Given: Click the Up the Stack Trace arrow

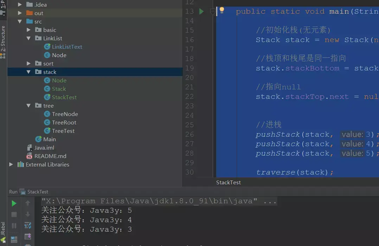Looking at the screenshot, I should click(x=27, y=203).
